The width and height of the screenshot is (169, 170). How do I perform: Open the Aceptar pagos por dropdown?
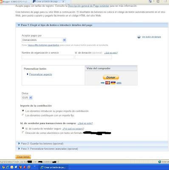pyautogui.click(x=44, y=40)
